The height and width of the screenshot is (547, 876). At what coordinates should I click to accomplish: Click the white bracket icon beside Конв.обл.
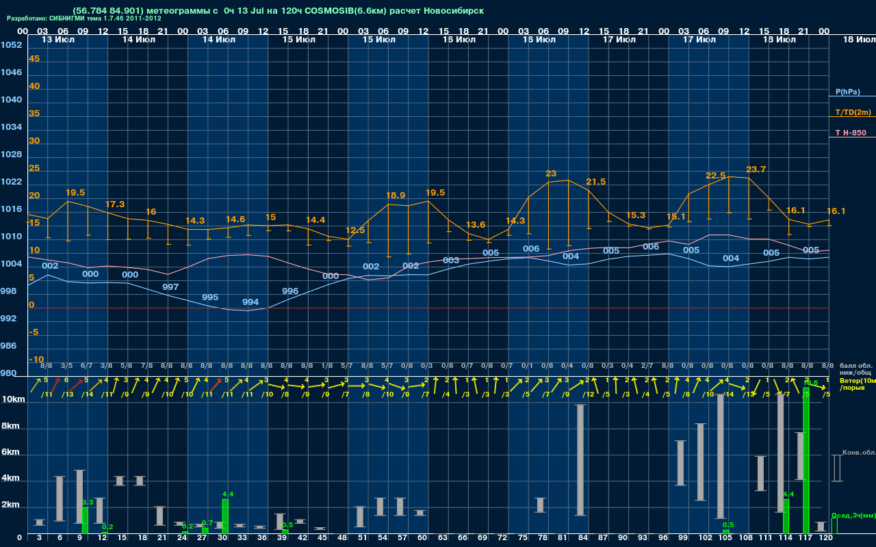point(837,468)
